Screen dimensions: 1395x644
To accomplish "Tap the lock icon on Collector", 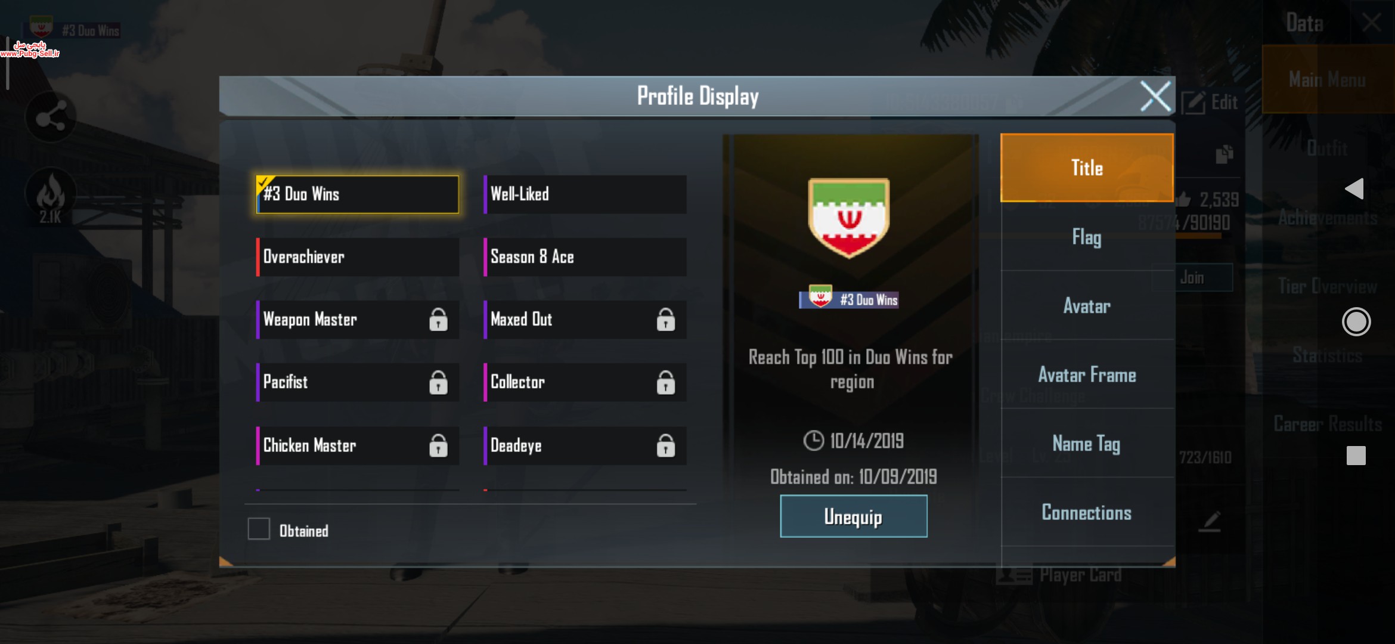I will coord(665,382).
